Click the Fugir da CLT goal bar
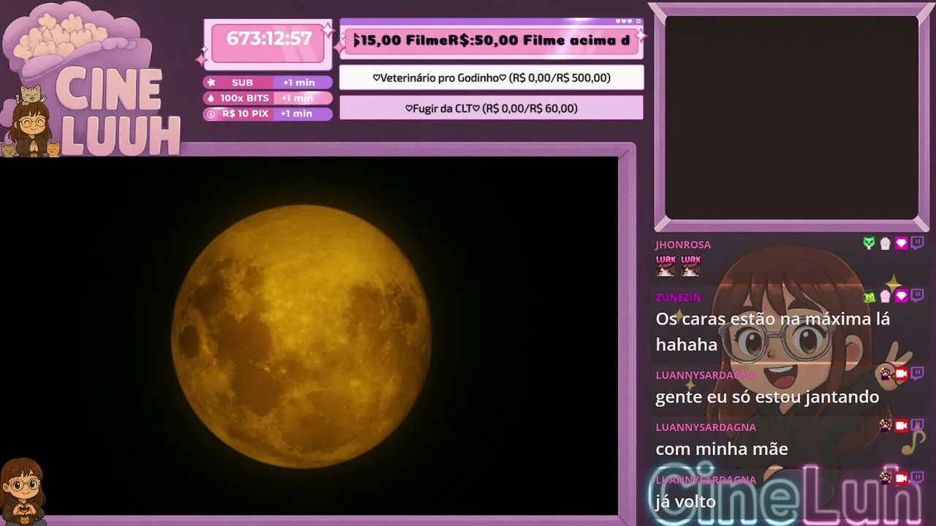 [x=491, y=108]
